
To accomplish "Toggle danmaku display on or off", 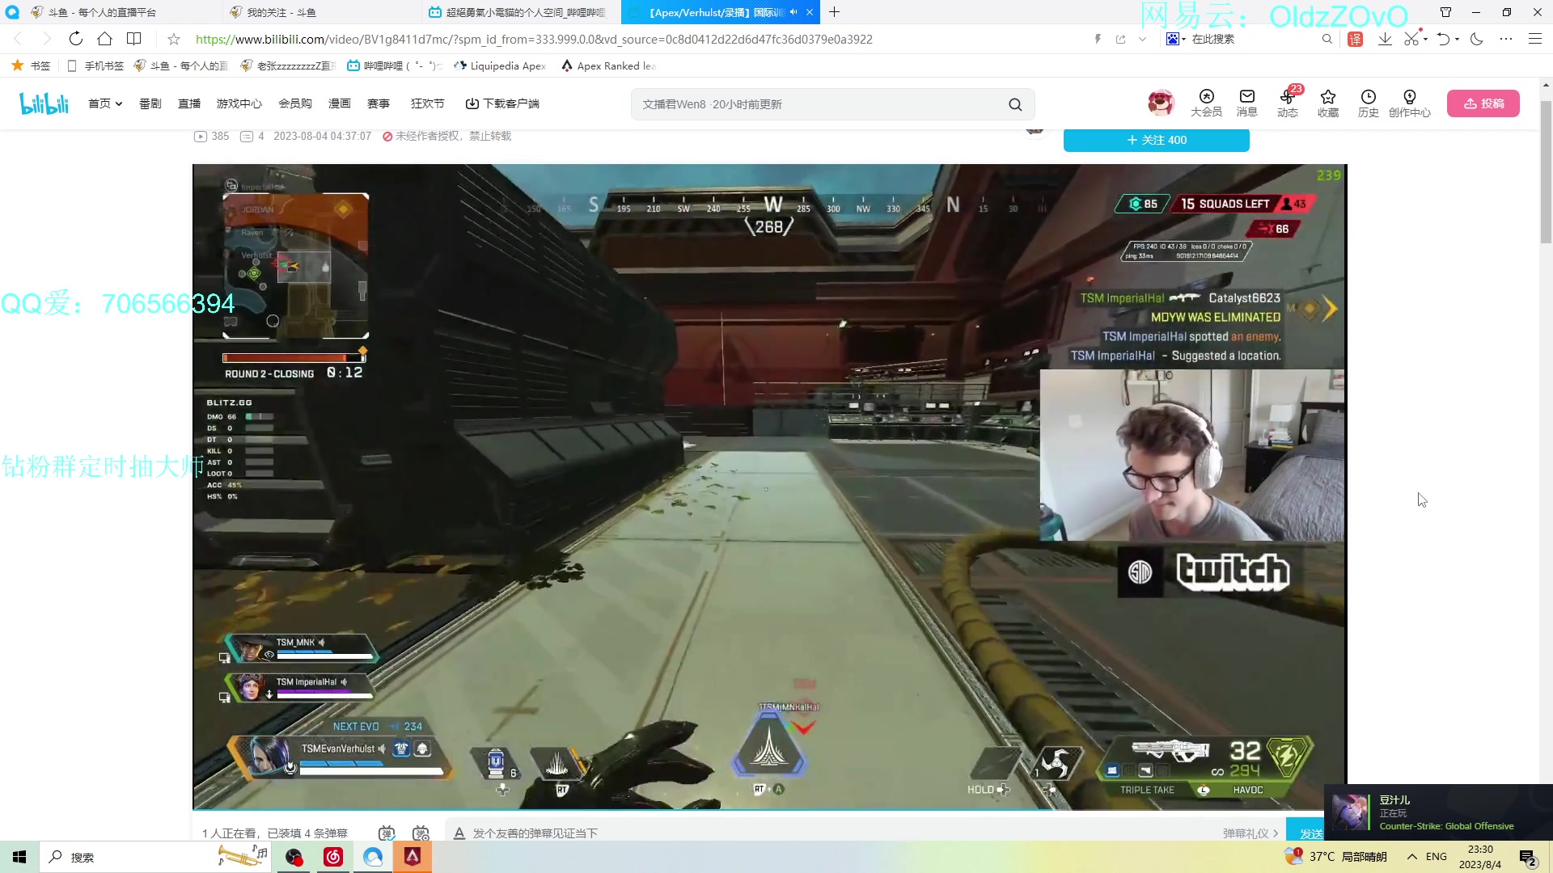I will point(387,833).
